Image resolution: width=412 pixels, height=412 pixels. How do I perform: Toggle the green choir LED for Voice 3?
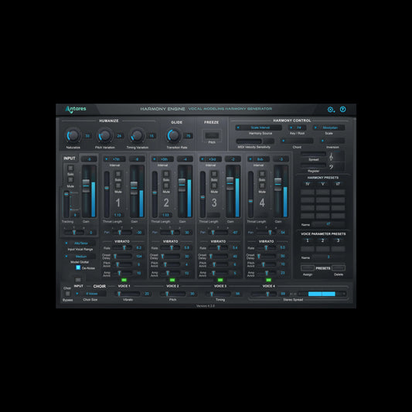pos(220,280)
